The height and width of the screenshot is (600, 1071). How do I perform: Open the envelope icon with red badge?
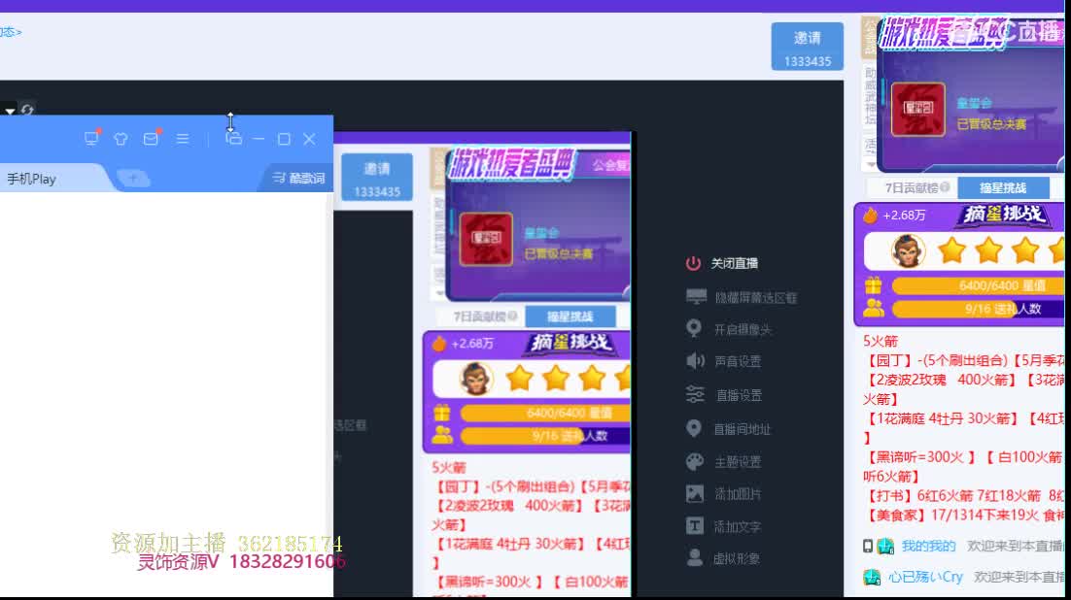point(151,138)
